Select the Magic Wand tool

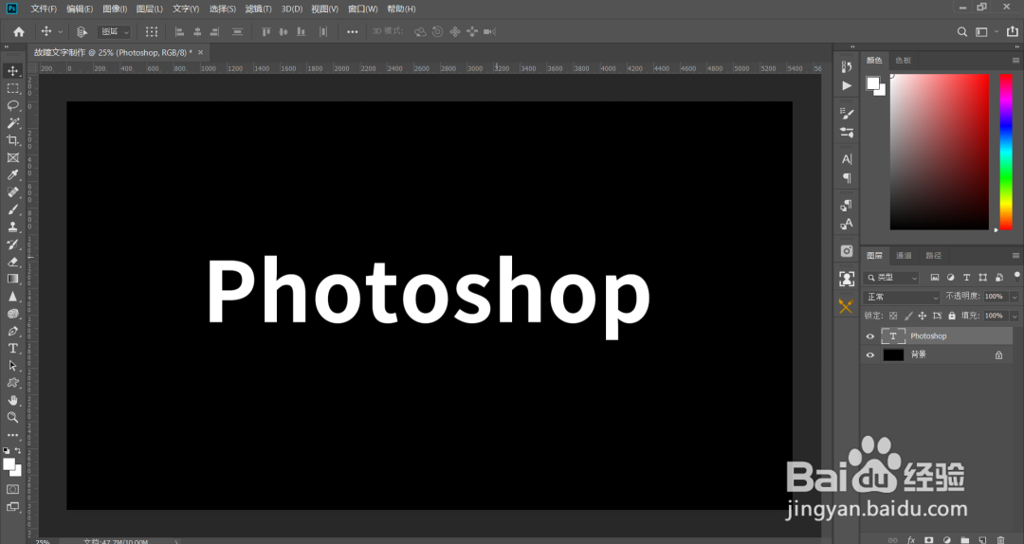(x=12, y=123)
